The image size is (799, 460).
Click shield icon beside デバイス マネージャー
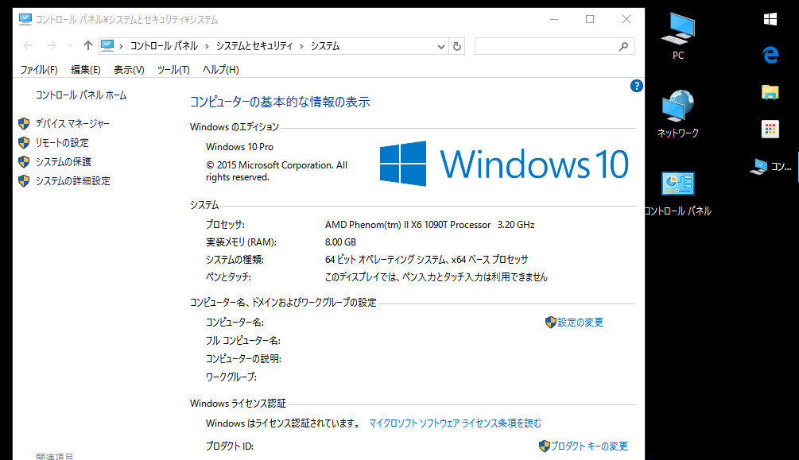pyautogui.click(x=24, y=124)
